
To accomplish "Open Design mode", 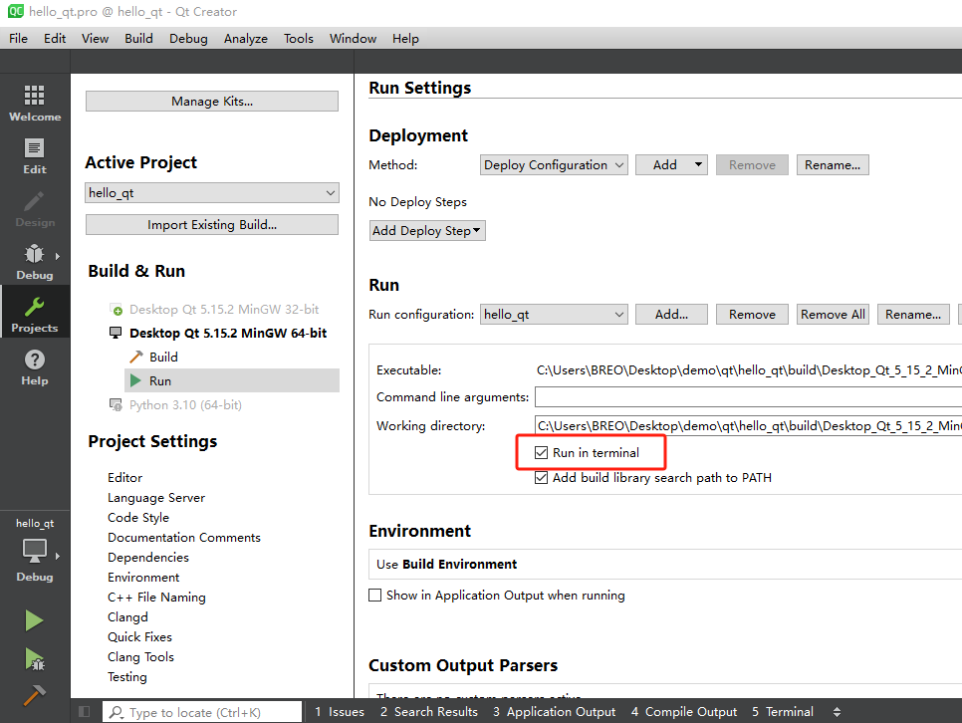I will (34, 209).
